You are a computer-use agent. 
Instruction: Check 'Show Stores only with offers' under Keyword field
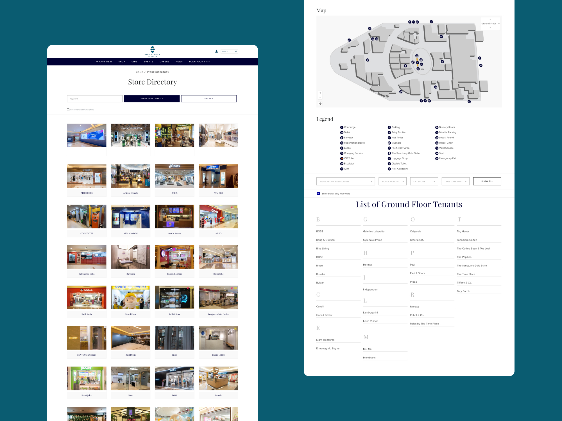(x=68, y=110)
